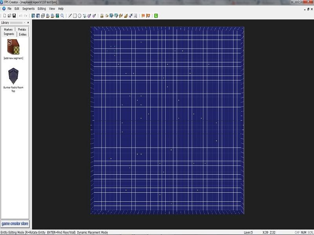This screenshot has width=314, height=235.
Task: Select the circle draw tool icon
Action: [x=79, y=16]
